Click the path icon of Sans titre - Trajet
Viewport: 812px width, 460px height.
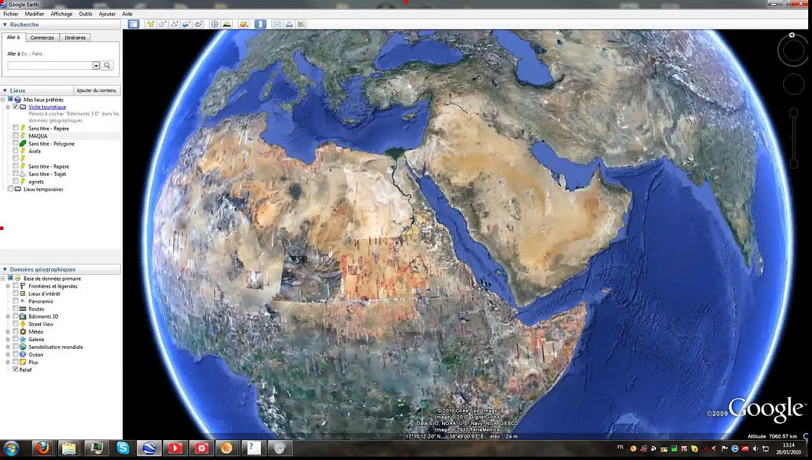[x=23, y=174]
